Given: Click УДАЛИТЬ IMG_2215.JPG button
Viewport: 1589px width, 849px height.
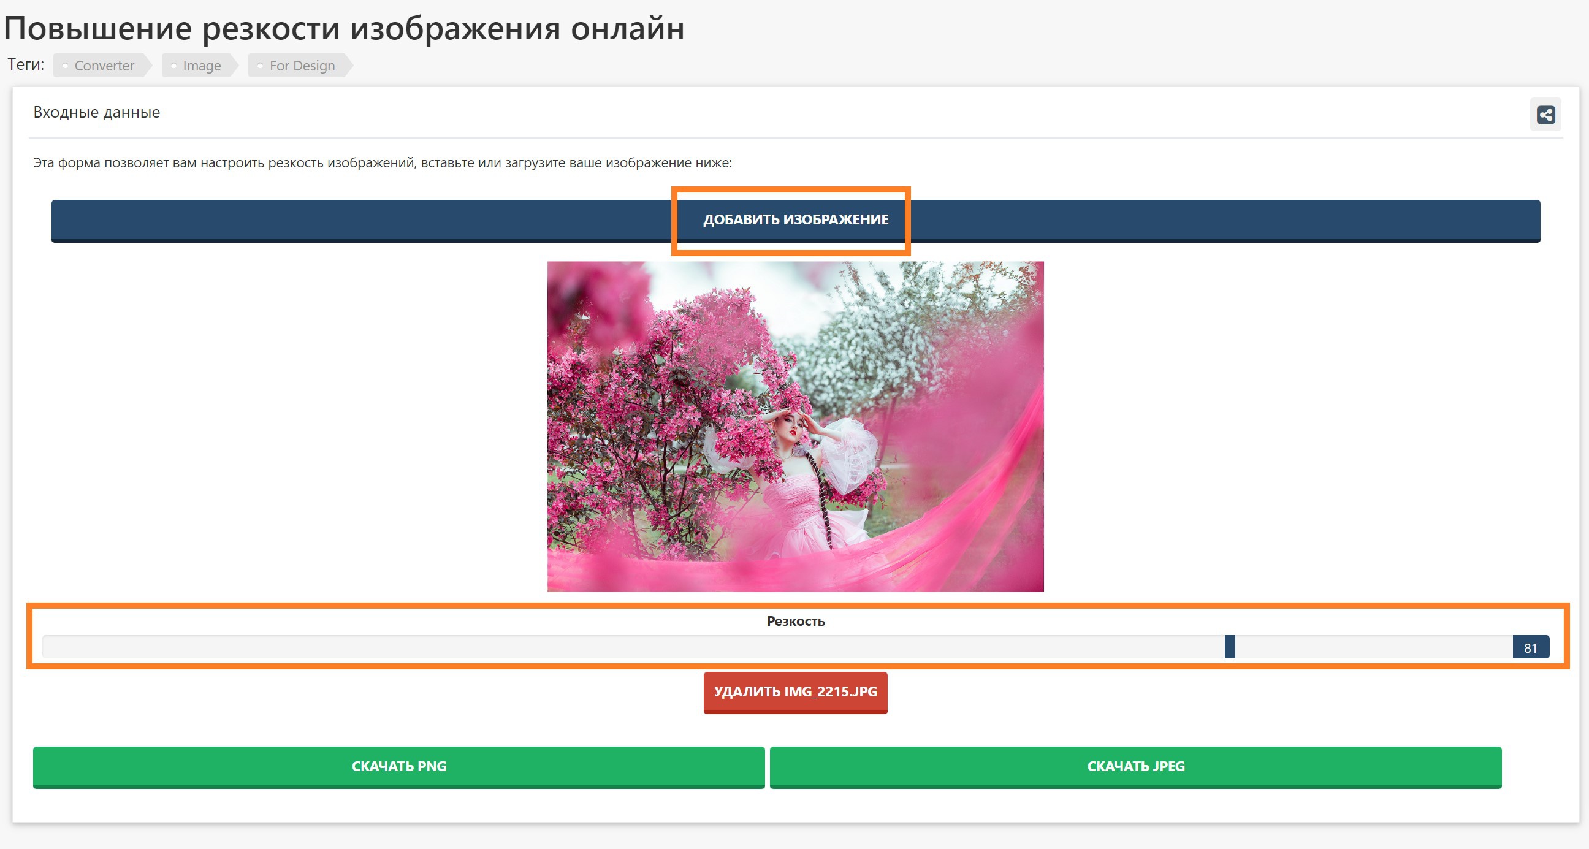Looking at the screenshot, I should 796,692.
